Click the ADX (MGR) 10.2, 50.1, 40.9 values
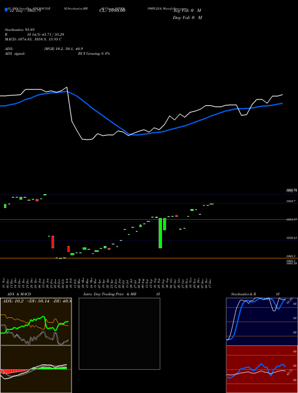The width and height of the screenshot is (298, 393). click(63, 49)
